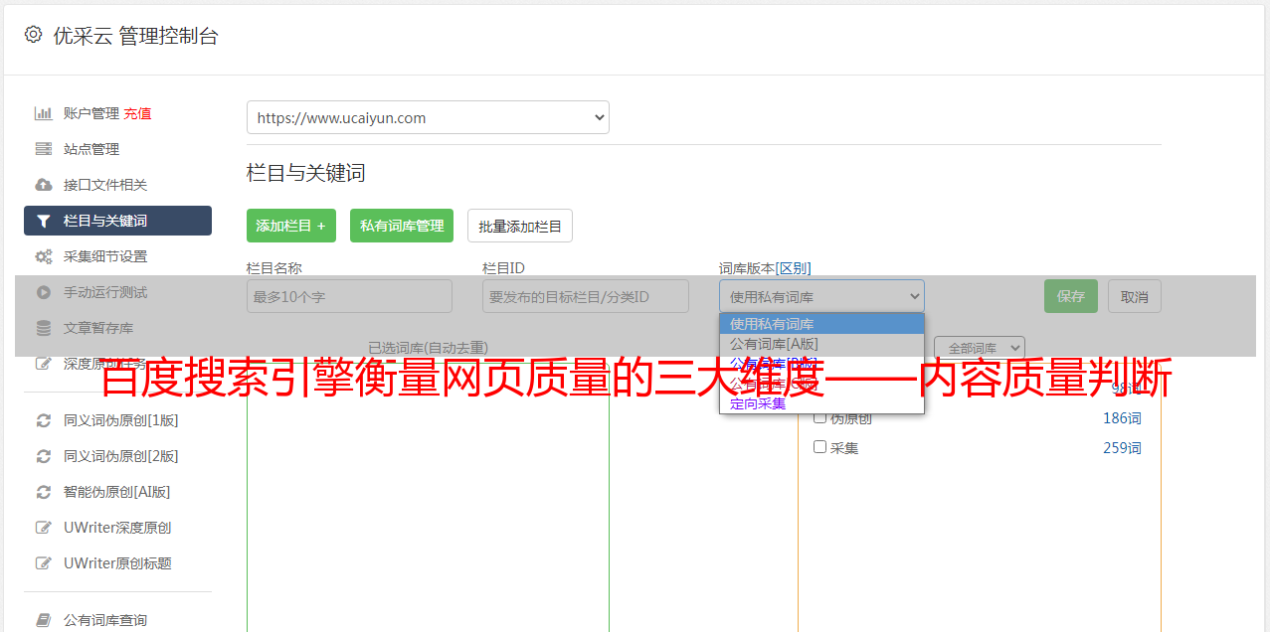Choose 公有词库[A版] in the dropdown list
Screen dimensions: 1270x632
click(821, 344)
